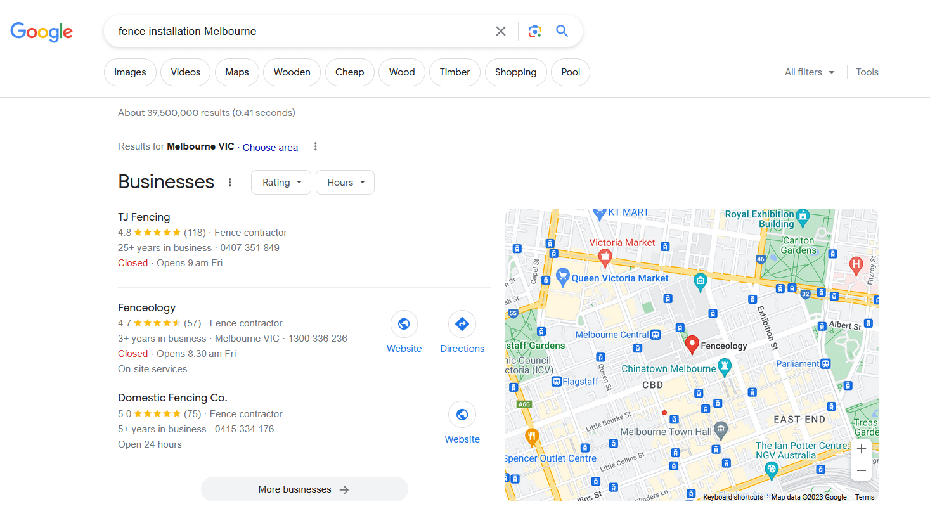Open the Tools option

point(867,72)
